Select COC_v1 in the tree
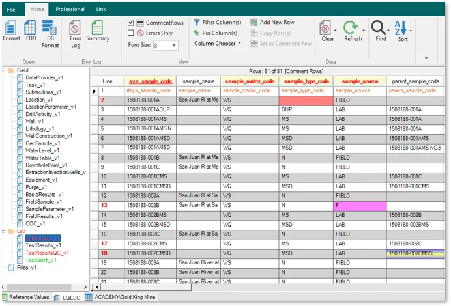Image resolution: width=451 pixels, height=306 pixels. [35, 223]
